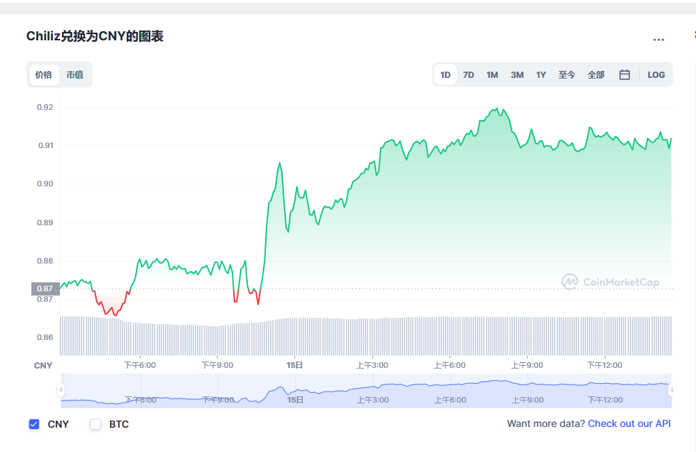Image resolution: width=696 pixels, height=452 pixels.
Task: Select the 3M time range
Action: (516, 74)
